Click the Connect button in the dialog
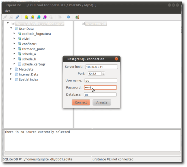Viewport: 187px width, 167px height. click(81, 102)
